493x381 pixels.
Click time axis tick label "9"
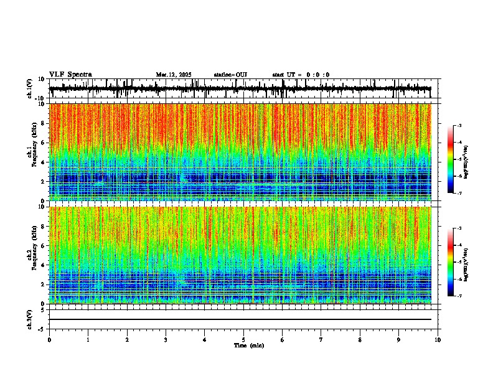click(398, 340)
